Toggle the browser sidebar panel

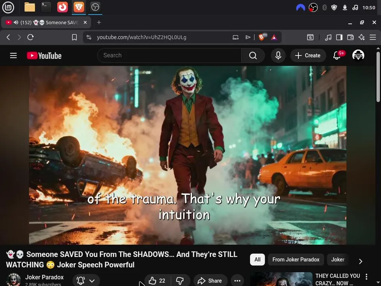[x=339, y=37]
